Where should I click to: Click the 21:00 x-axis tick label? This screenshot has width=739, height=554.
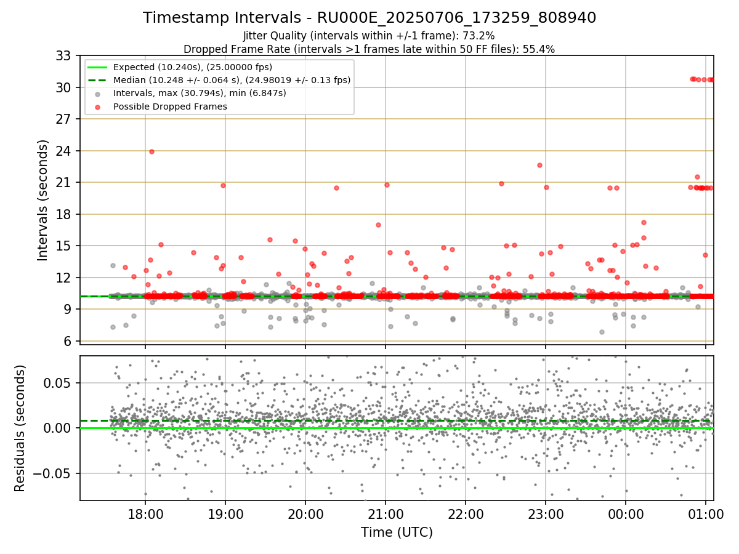click(x=386, y=515)
